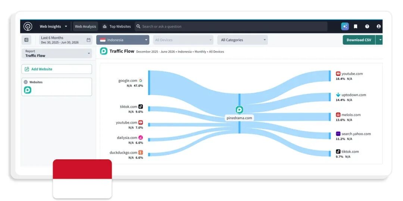
Task: Select the Top Websites tab
Action: 117,26
